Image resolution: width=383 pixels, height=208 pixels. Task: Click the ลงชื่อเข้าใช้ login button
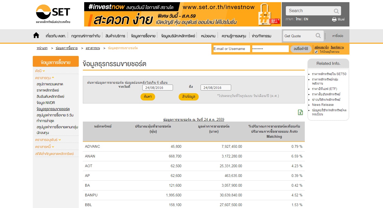pos(301,49)
